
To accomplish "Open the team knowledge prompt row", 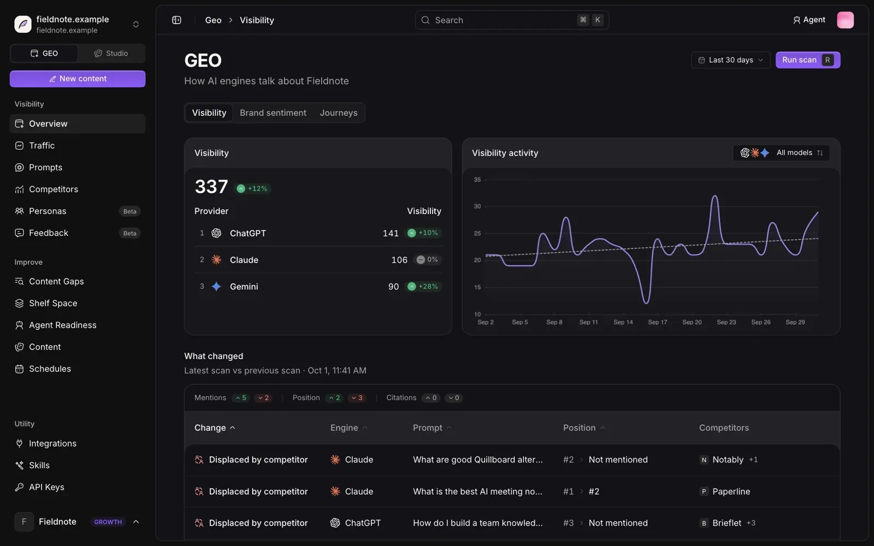I will tap(512, 523).
